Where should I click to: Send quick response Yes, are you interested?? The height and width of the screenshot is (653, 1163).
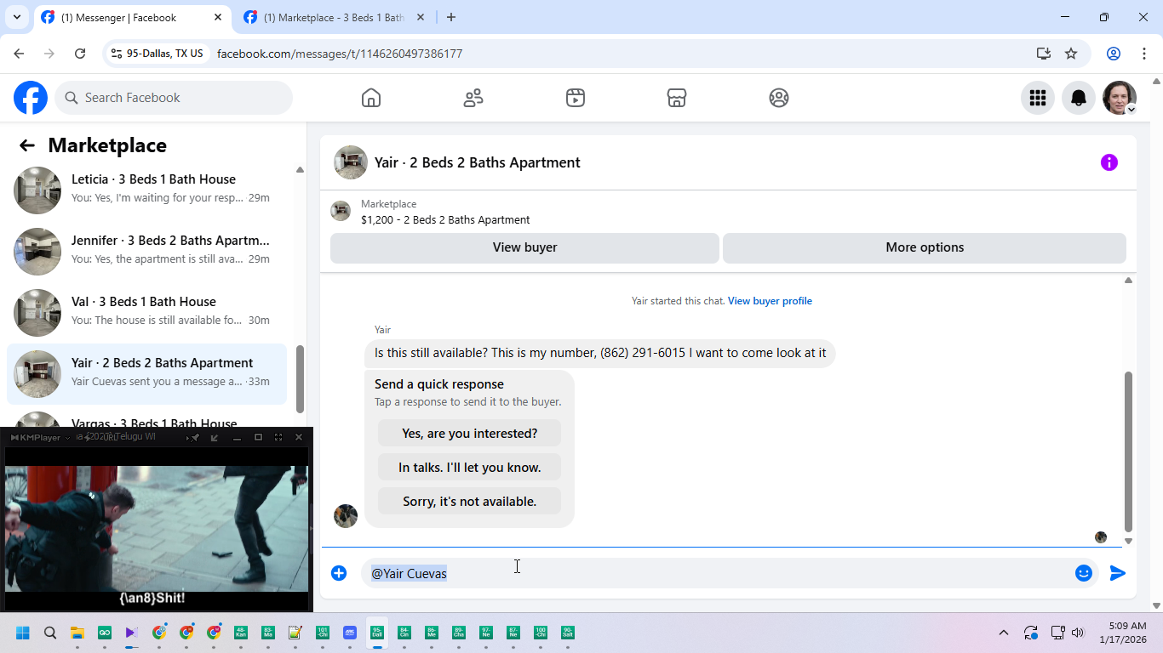[x=469, y=433]
